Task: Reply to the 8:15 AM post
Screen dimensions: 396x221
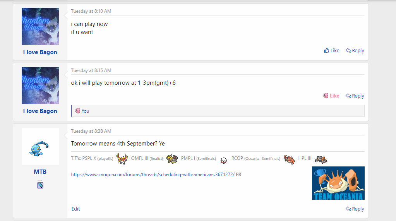Action: 355,96
